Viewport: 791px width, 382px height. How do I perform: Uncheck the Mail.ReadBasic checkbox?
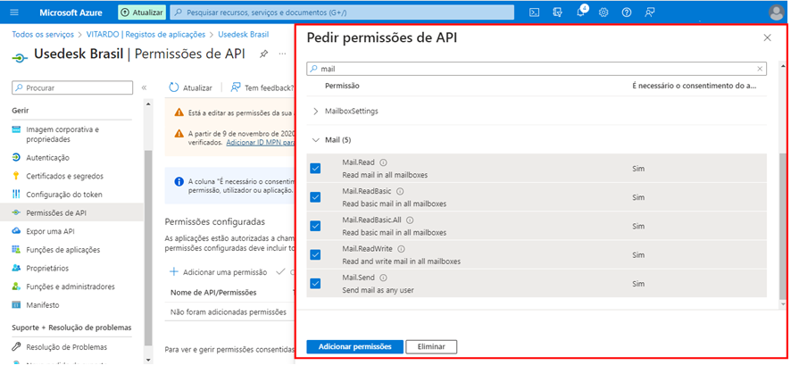[315, 197]
